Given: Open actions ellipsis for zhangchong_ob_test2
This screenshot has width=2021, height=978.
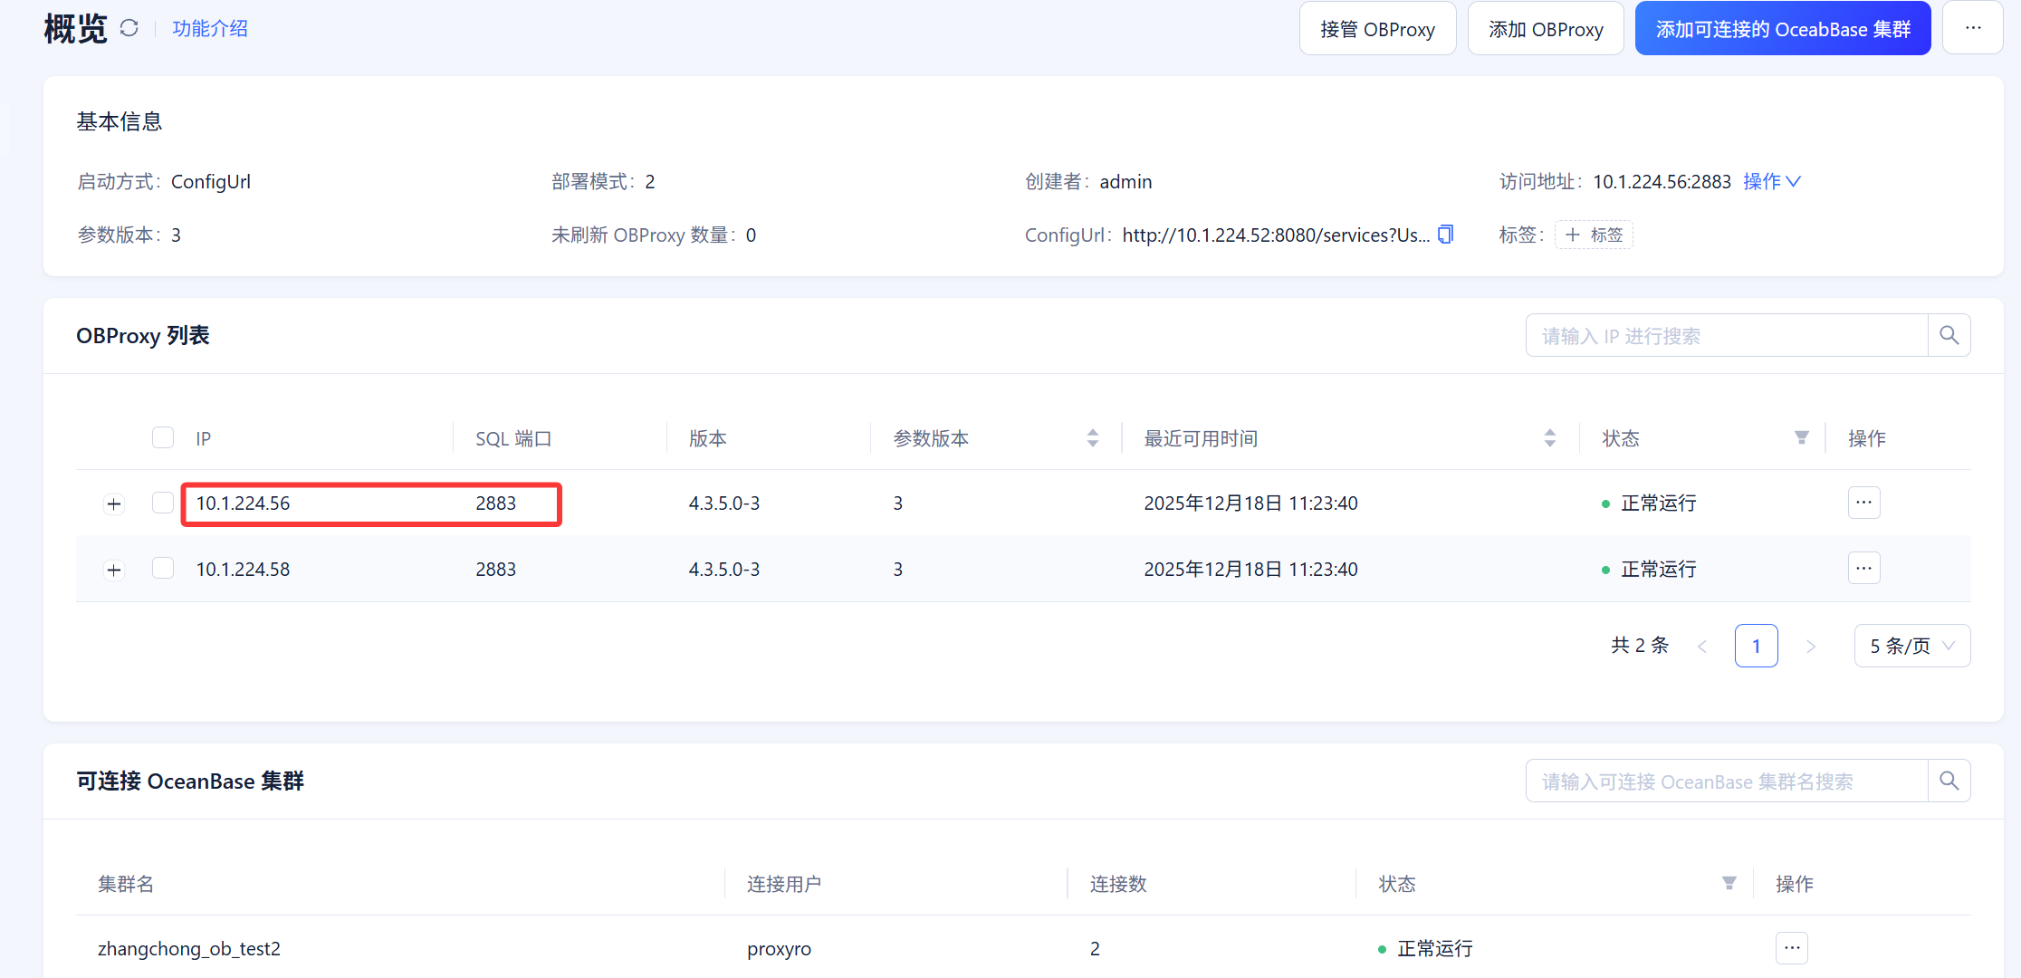Looking at the screenshot, I should pos(1791,948).
